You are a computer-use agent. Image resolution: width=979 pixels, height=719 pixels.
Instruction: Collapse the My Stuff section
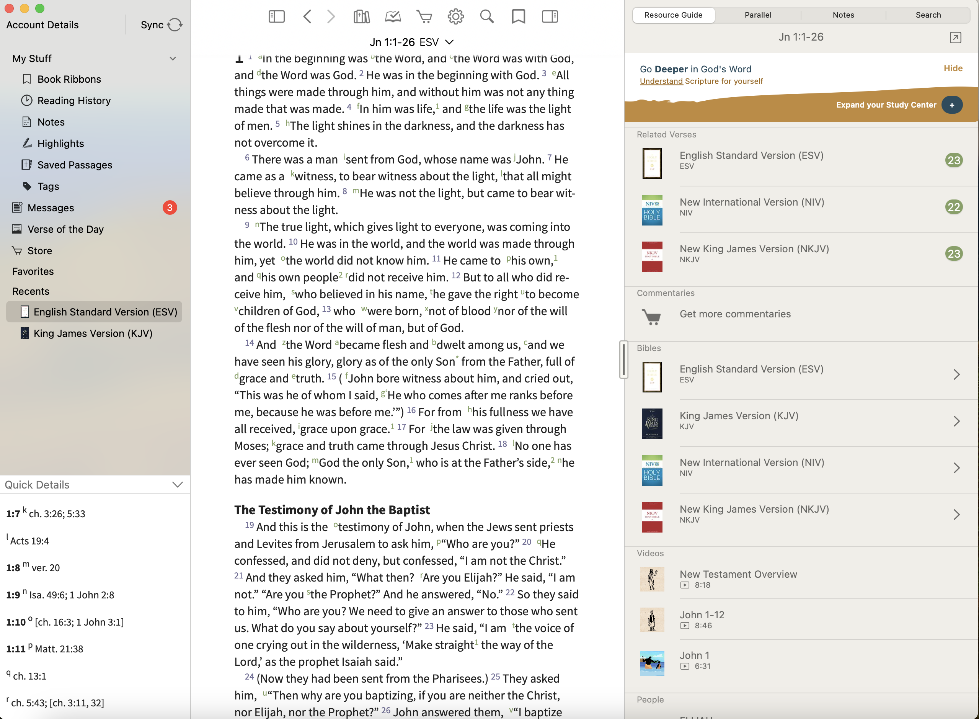(x=173, y=58)
